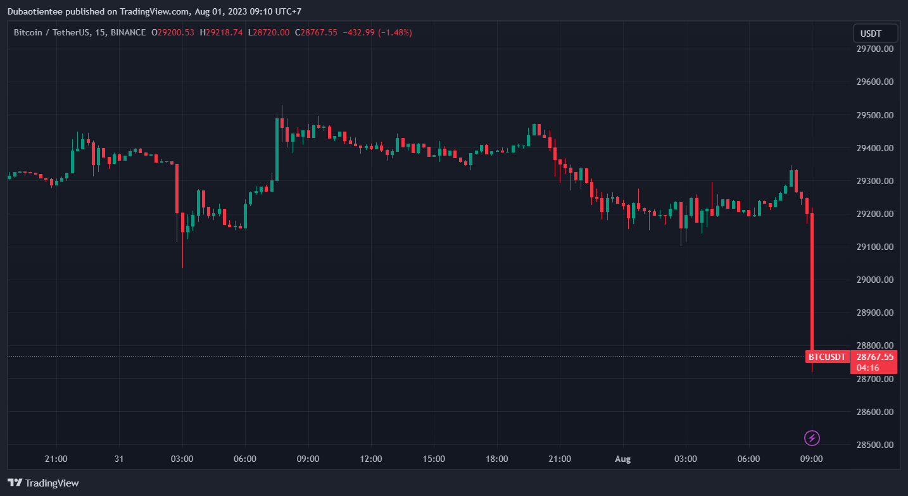This screenshot has height=496, width=908.
Task: Click the open value O29200.53
Action: click(172, 32)
